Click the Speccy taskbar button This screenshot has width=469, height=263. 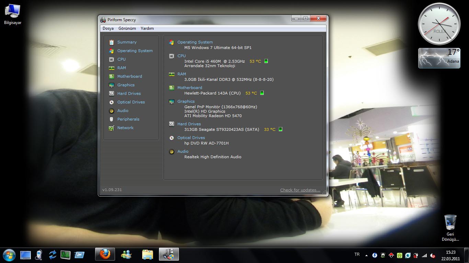coord(169,254)
